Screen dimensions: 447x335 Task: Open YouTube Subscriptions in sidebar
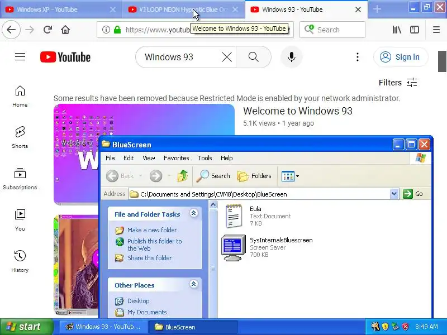[x=20, y=179]
